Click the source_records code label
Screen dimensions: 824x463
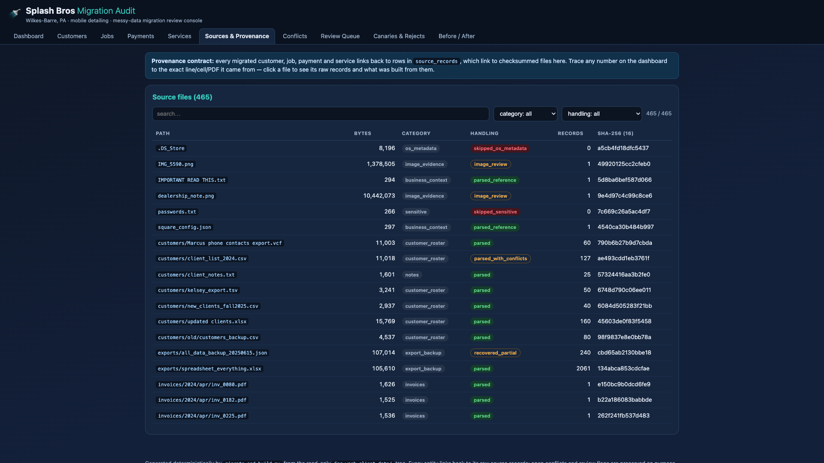tap(436, 61)
